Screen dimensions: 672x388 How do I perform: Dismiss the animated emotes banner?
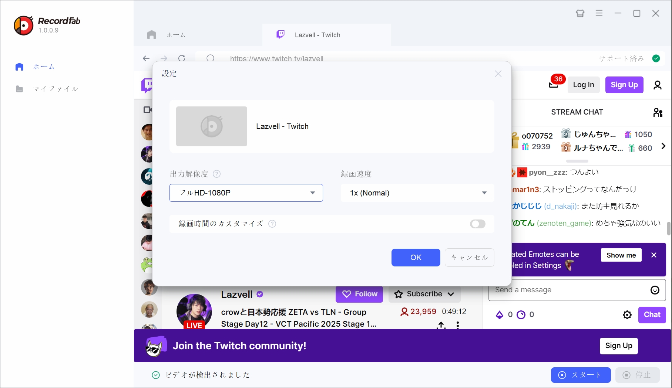point(654,255)
